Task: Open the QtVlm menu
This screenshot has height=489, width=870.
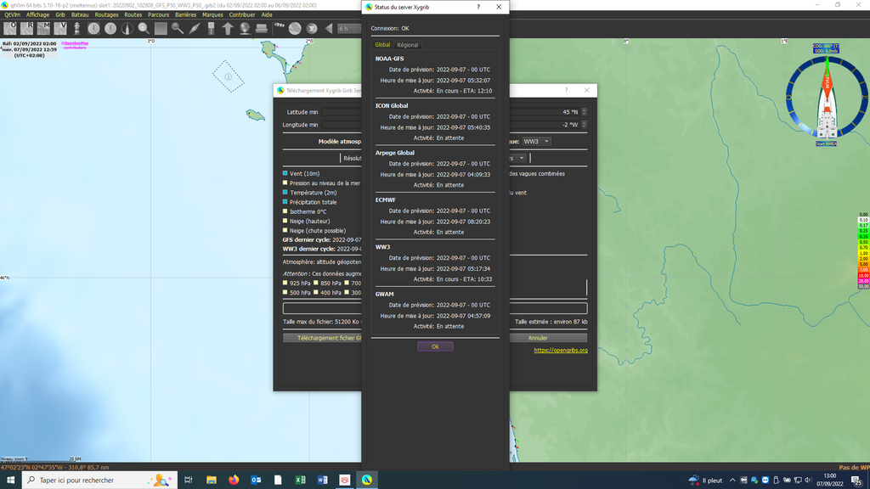Action: click(x=12, y=15)
